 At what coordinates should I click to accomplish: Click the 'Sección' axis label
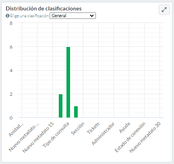pyautogui.click(x=78, y=128)
